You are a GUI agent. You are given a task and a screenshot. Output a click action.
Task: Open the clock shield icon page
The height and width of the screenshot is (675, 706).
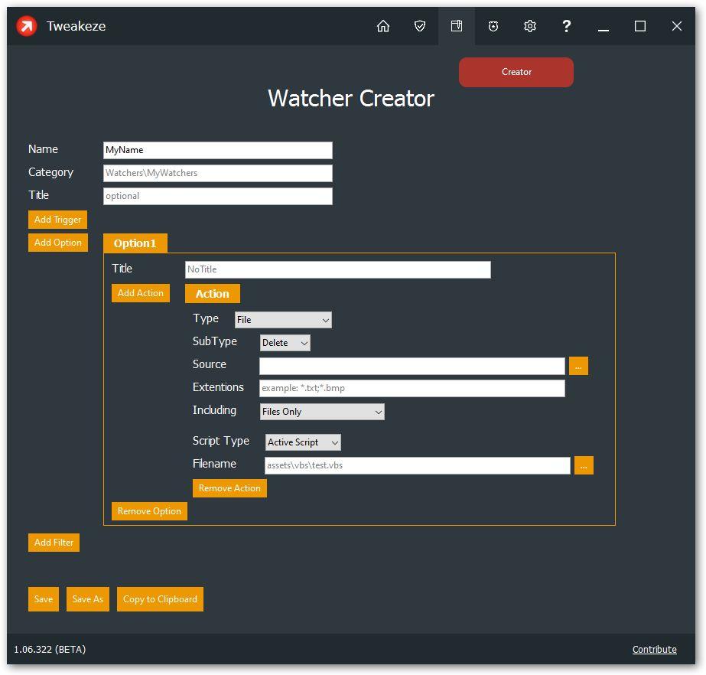[493, 26]
